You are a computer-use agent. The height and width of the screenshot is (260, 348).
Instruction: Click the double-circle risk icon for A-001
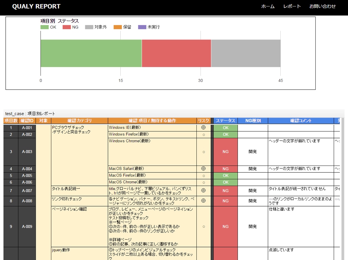click(203, 127)
